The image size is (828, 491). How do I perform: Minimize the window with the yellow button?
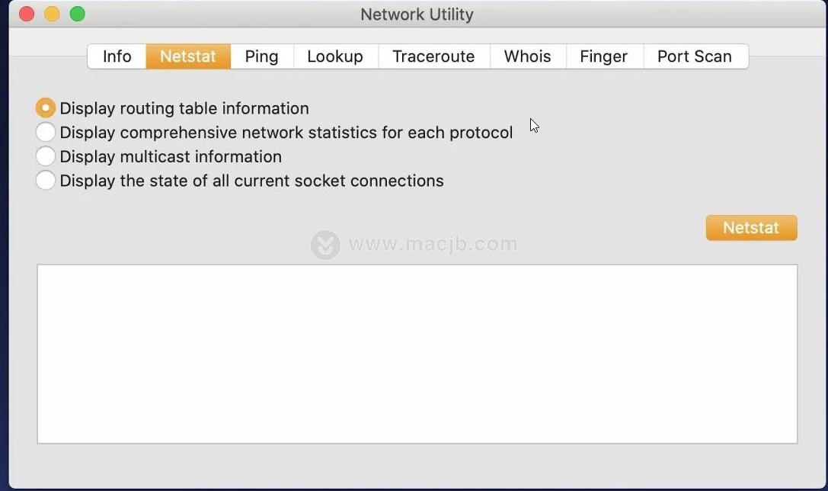tap(52, 14)
